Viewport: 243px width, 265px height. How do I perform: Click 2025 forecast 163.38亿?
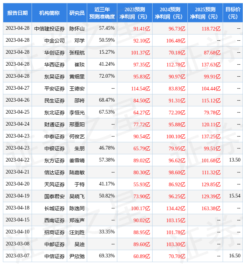click(211, 209)
